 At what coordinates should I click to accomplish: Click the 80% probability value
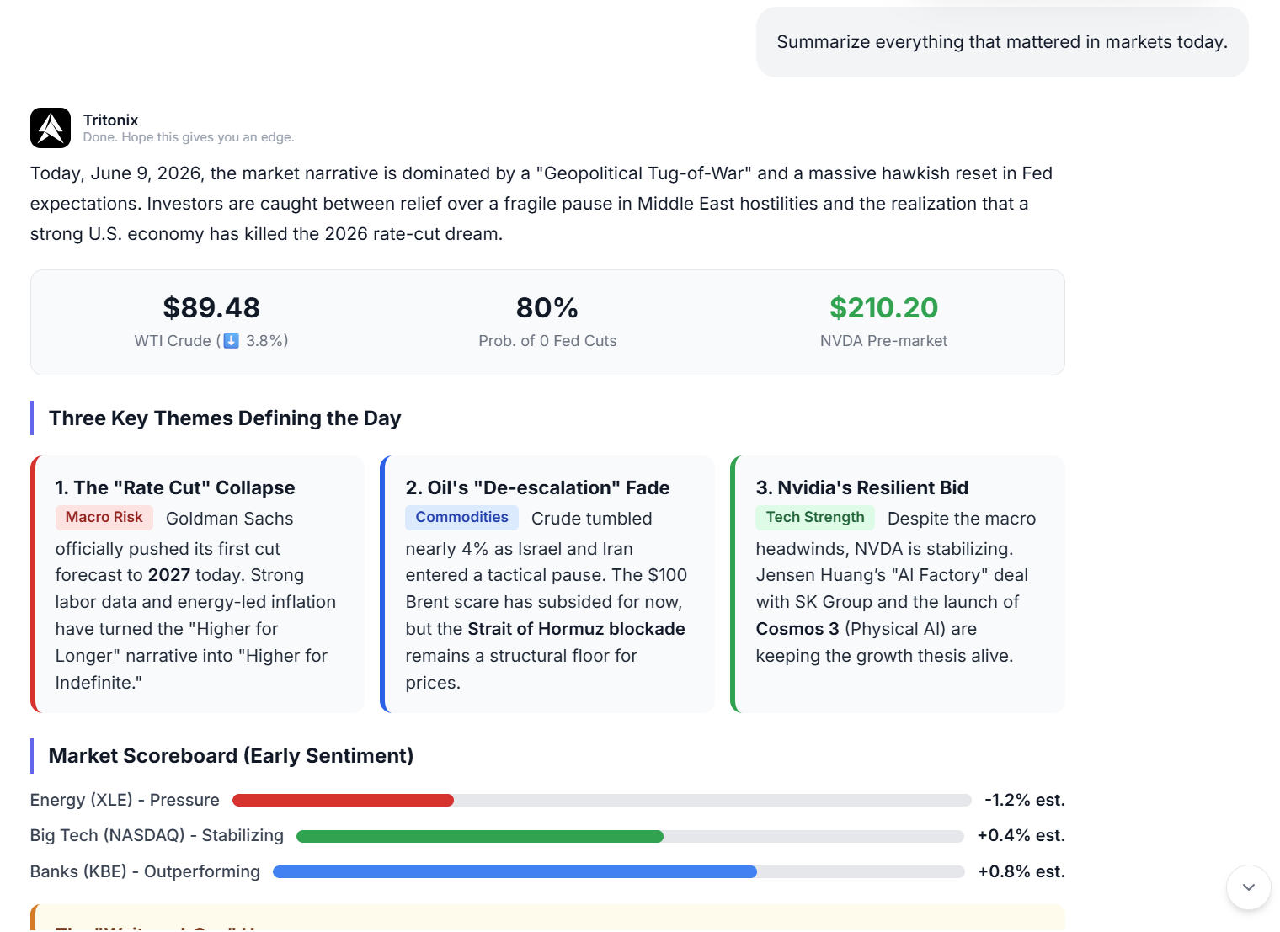tap(547, 308)
